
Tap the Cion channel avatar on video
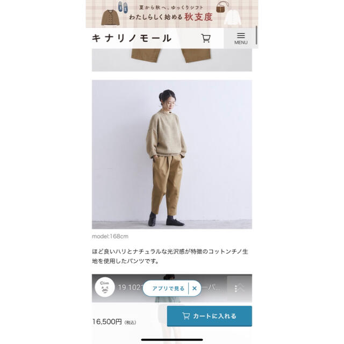(x=105, y=287)
